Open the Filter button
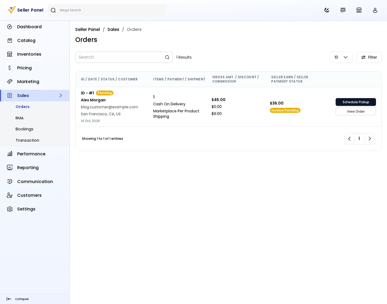 pyautogui.click(x=369, y=57)
